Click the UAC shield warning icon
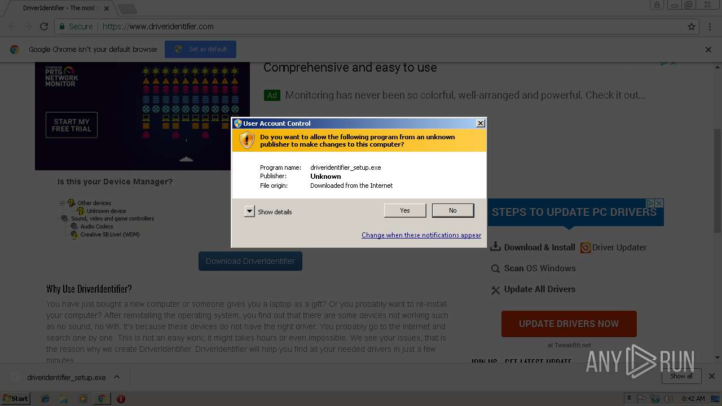 click(247, 140)
